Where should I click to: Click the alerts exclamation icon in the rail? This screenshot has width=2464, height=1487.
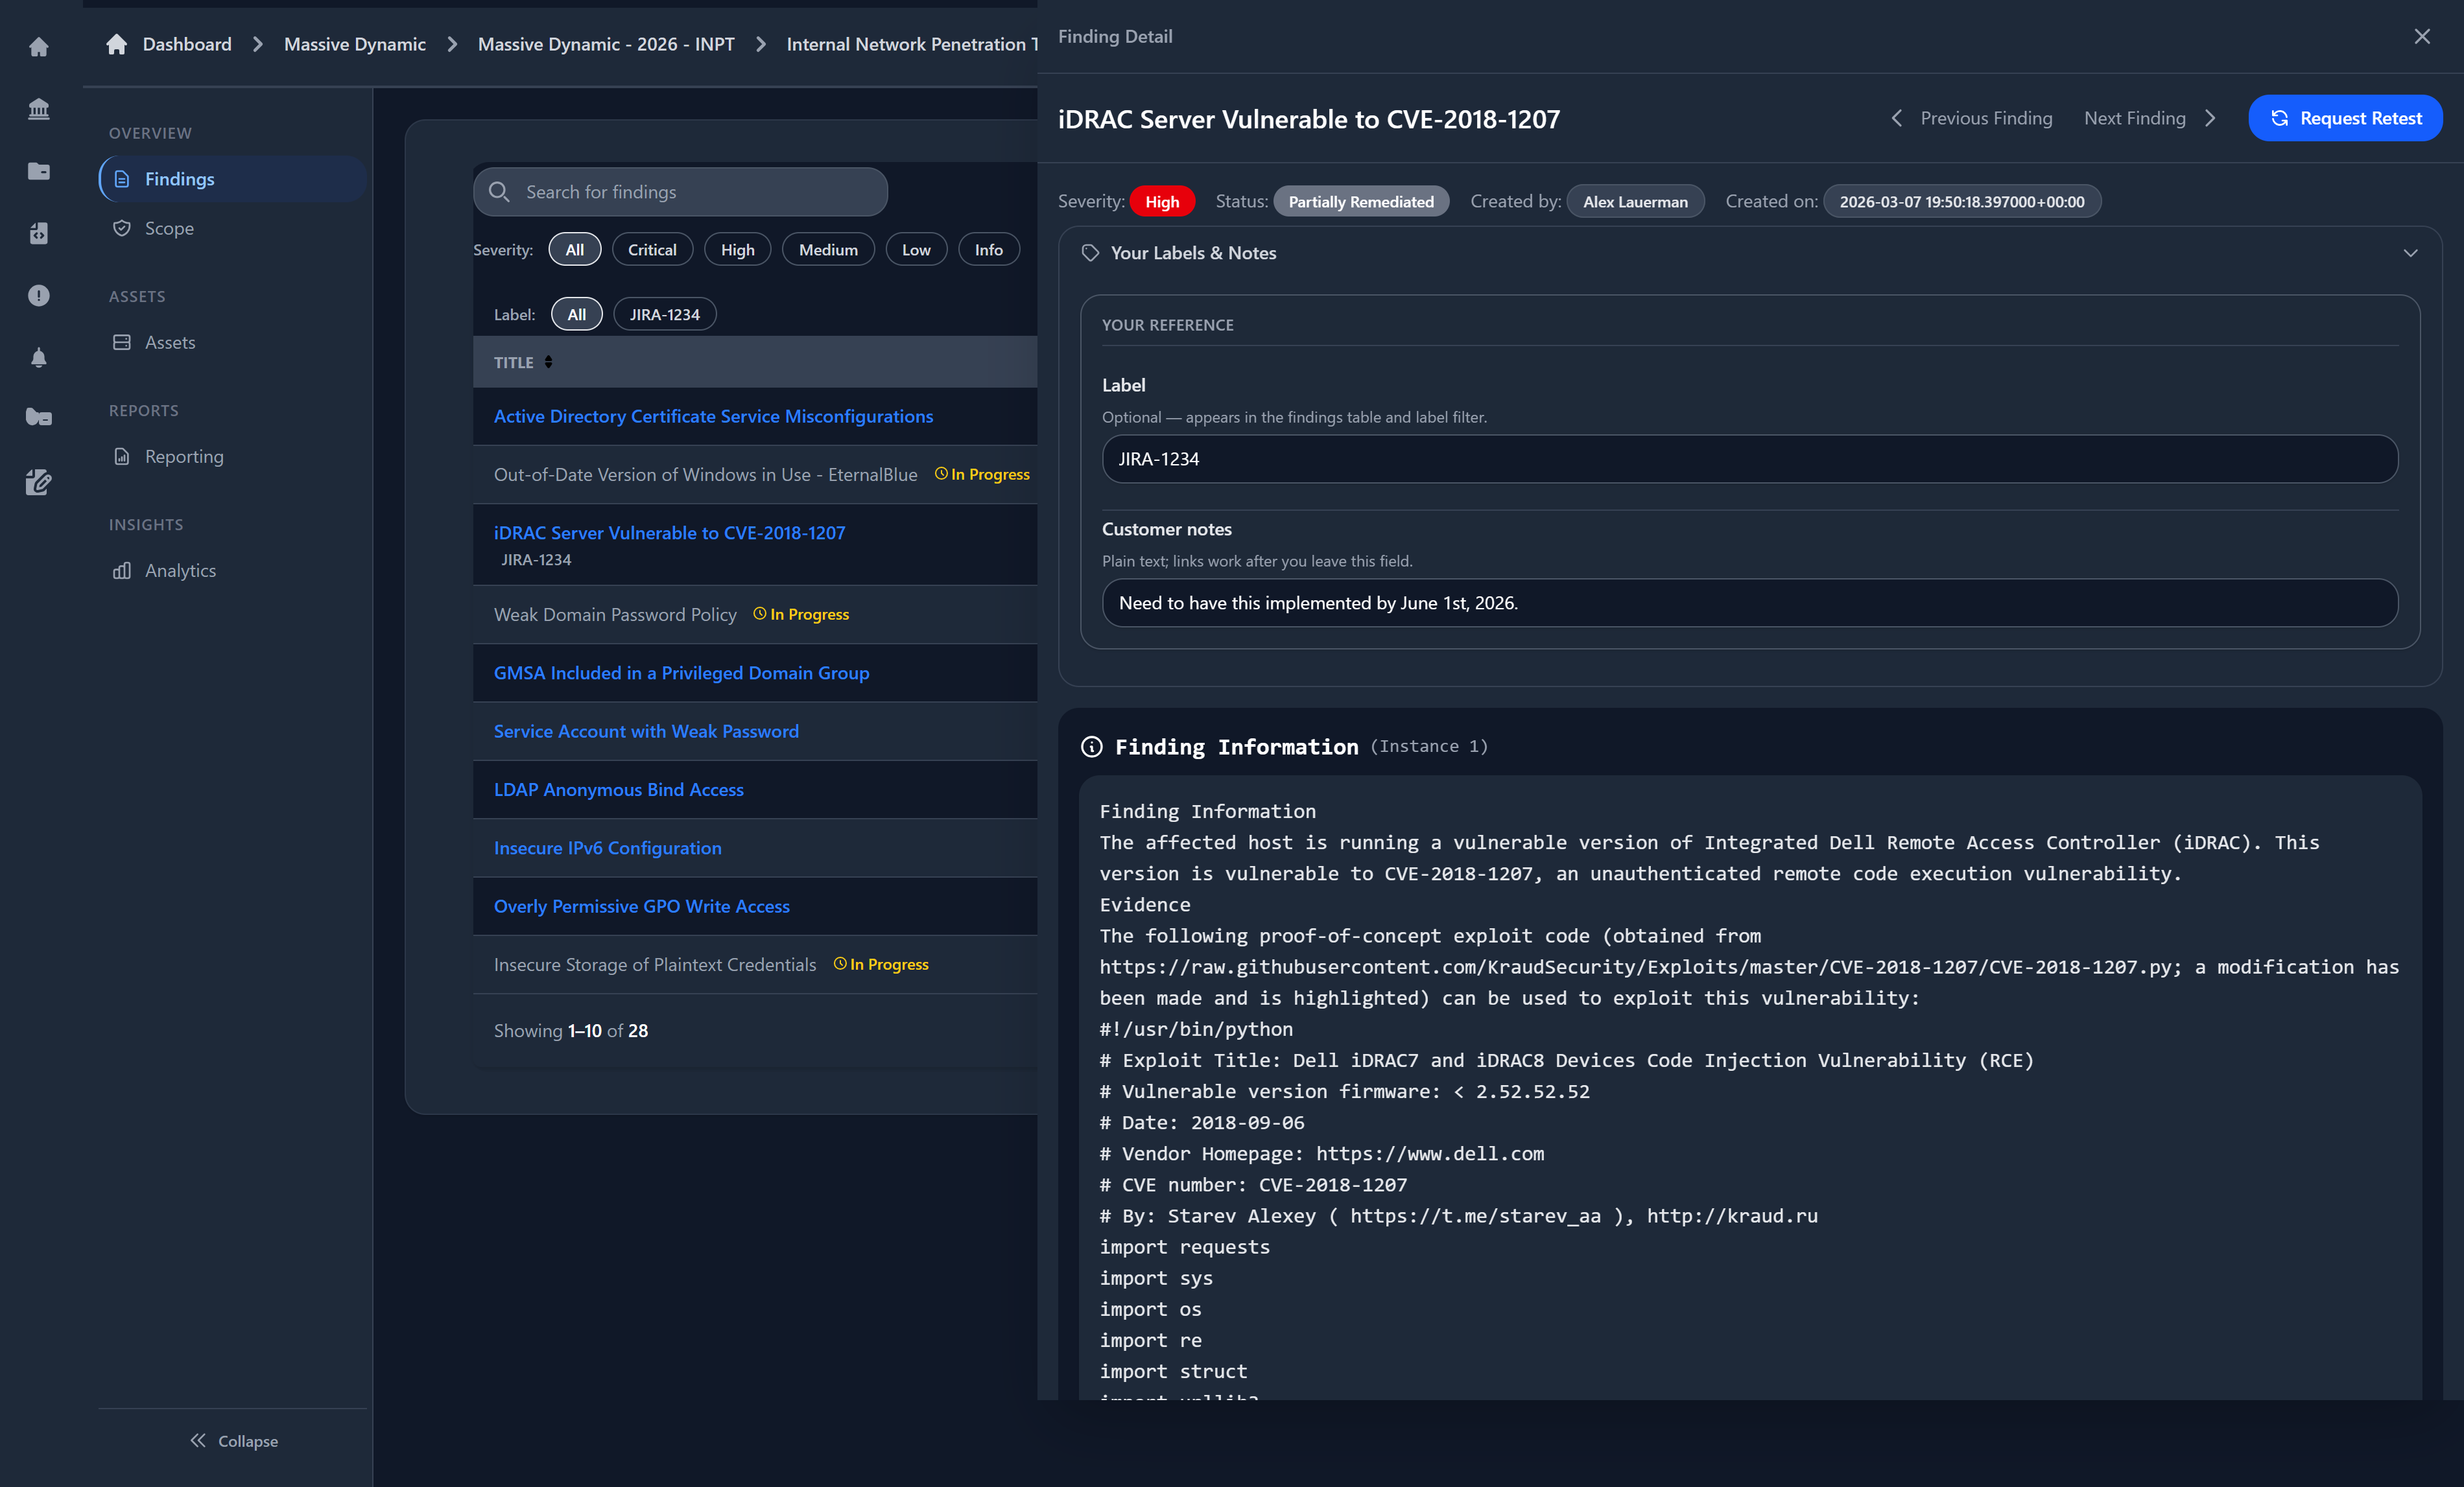click(x=38, y=295)
